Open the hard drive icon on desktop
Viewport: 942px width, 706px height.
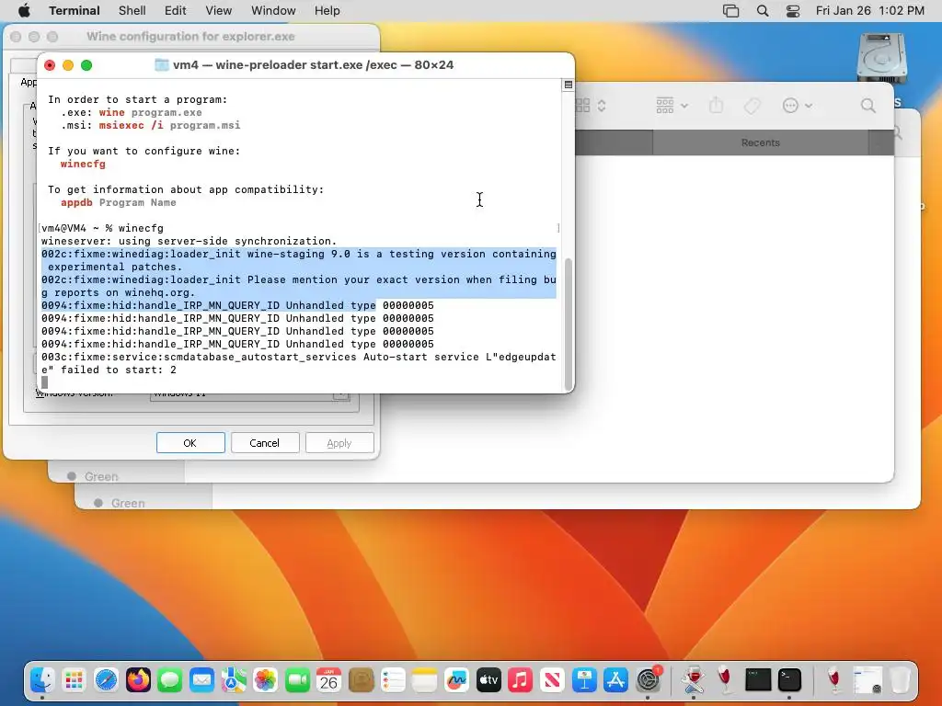881,58
